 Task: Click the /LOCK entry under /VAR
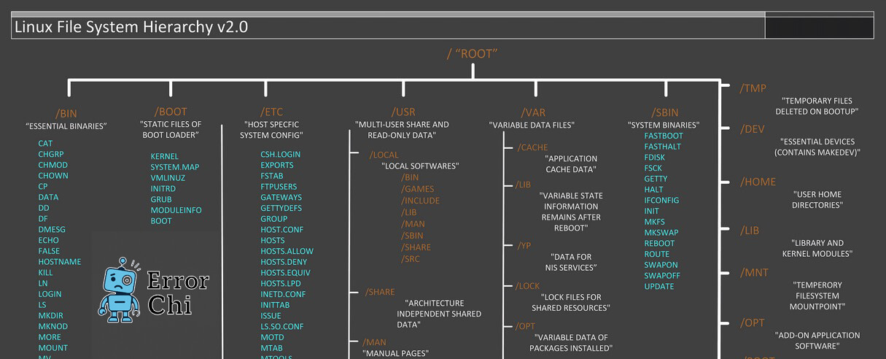pos(528,286)
